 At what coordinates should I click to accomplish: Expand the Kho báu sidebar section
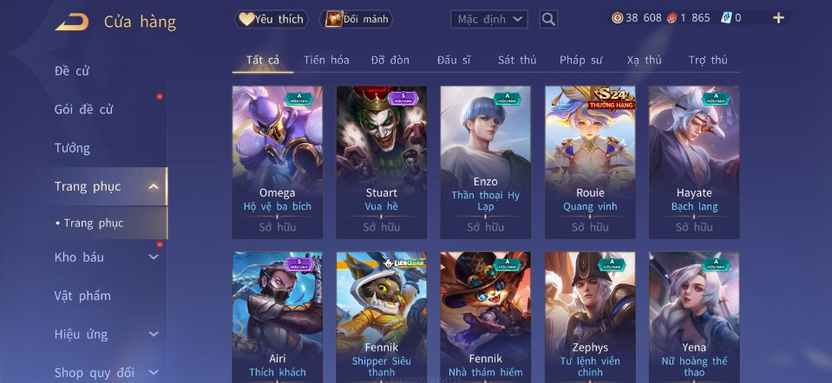click(x=154, y=257)
